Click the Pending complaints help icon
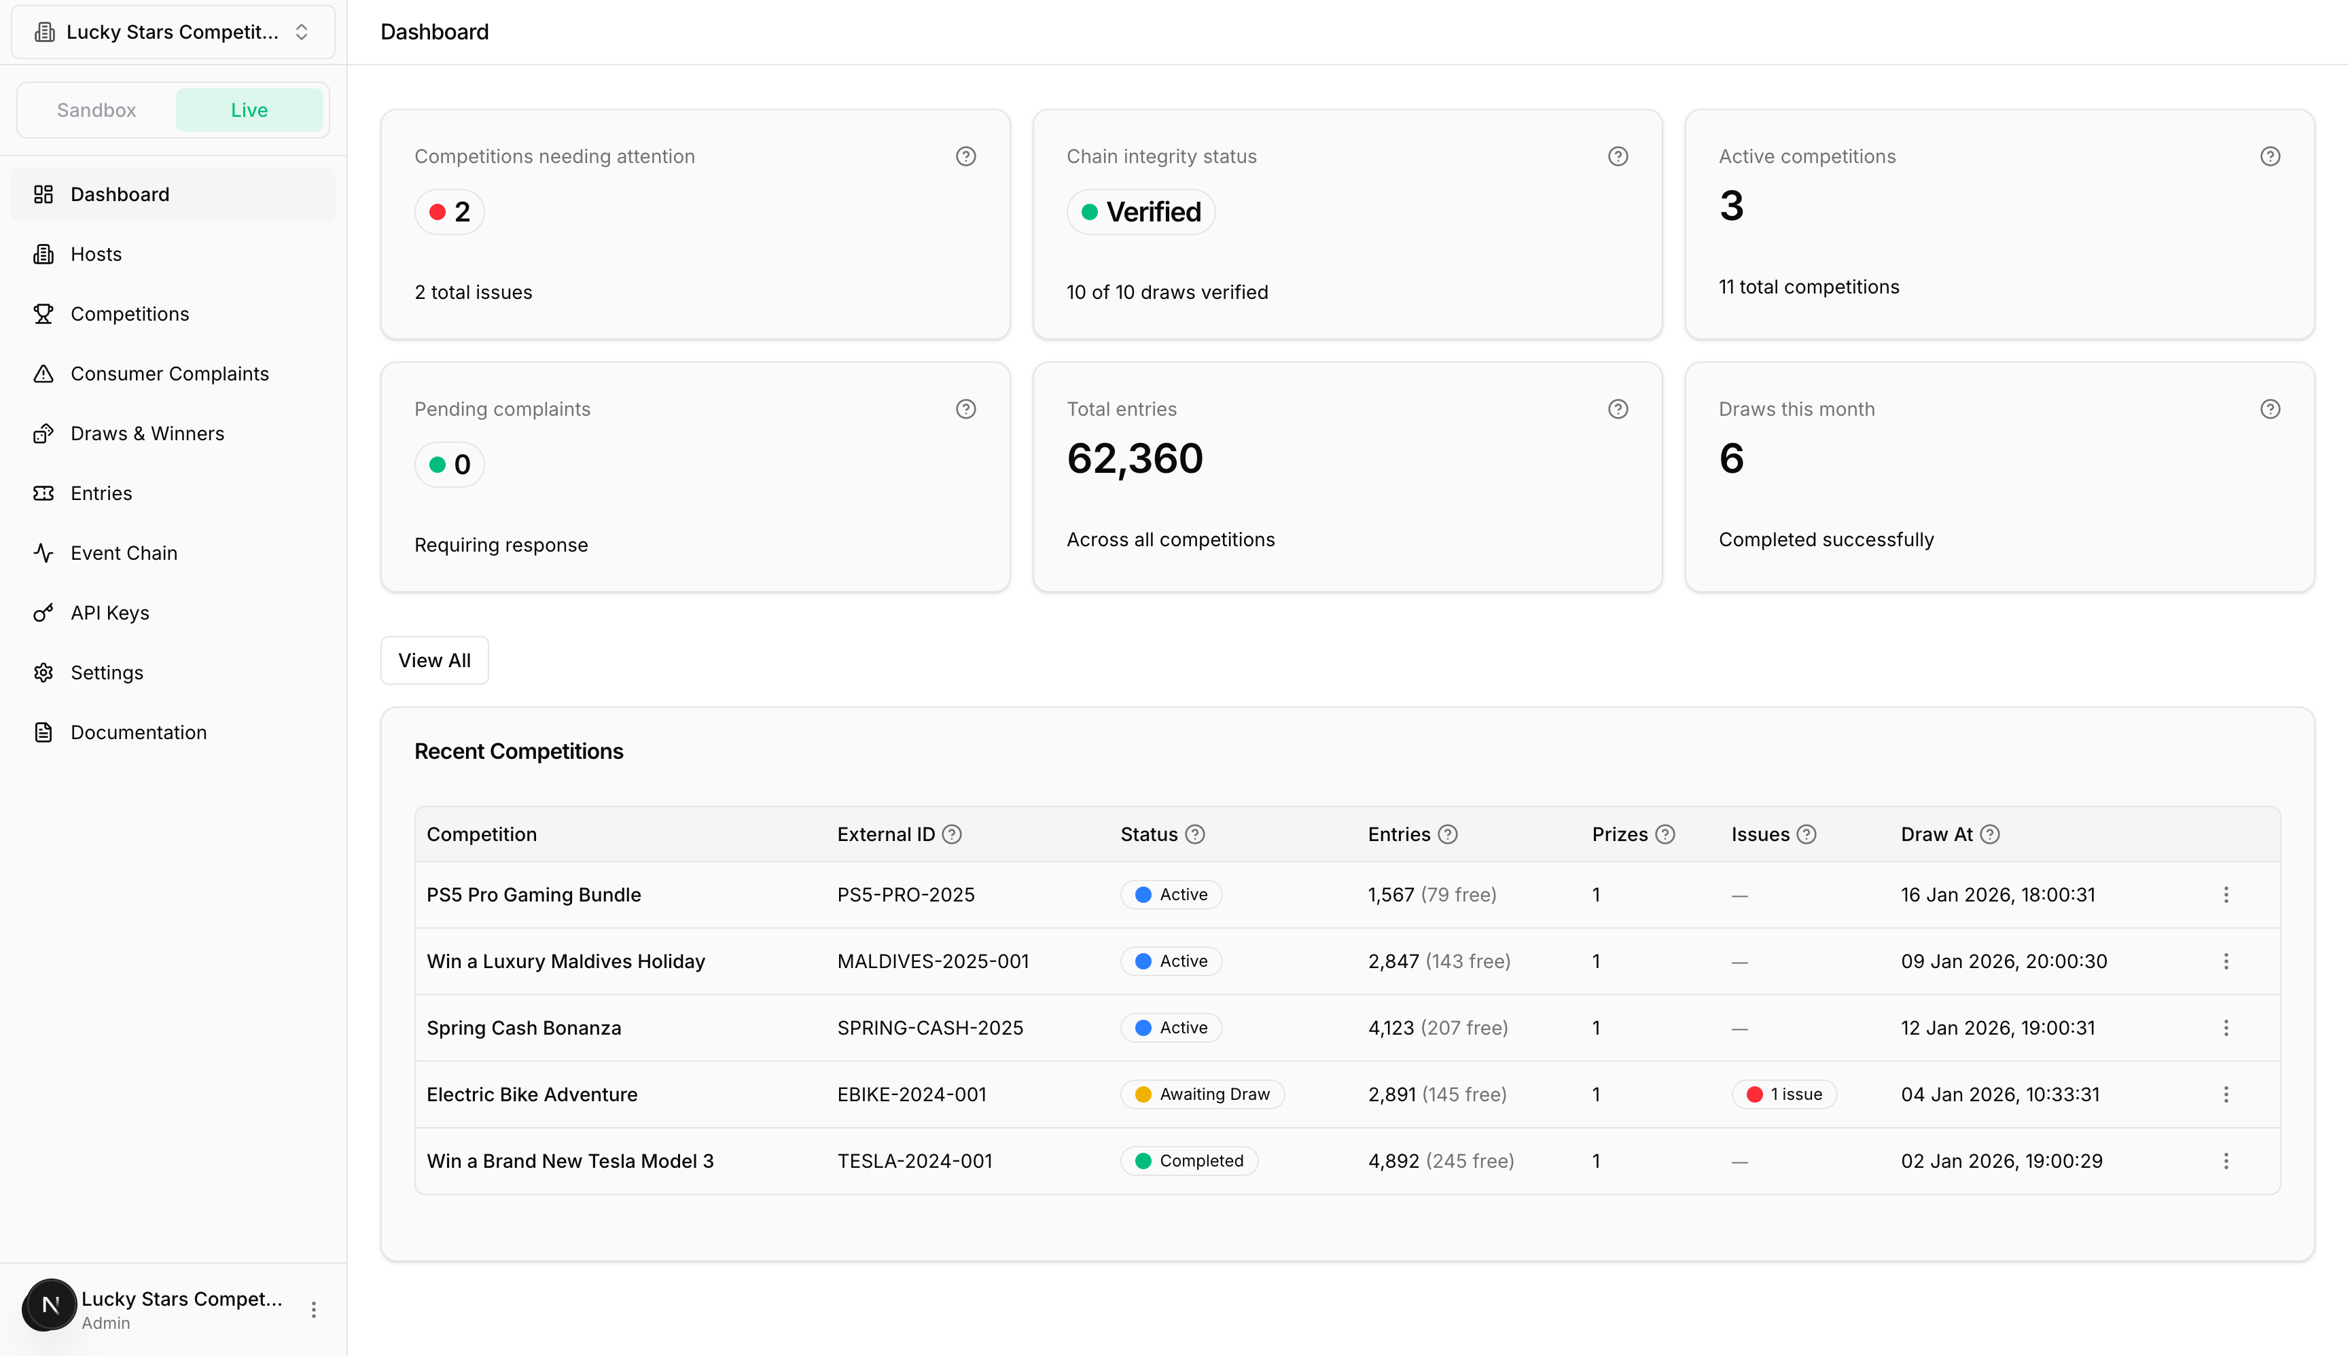Screen dimensions: 2348x1356 966,409
